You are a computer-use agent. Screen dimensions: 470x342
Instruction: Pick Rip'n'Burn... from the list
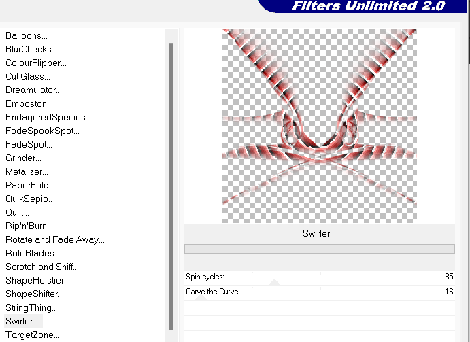(x=29, y=226)
